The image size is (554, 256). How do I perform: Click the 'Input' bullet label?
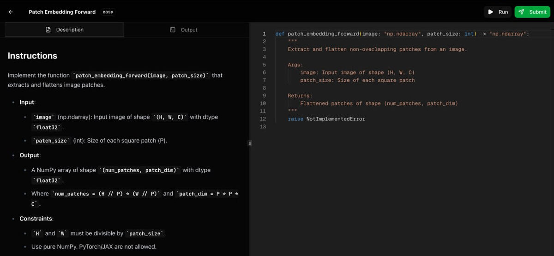(28, 102)
